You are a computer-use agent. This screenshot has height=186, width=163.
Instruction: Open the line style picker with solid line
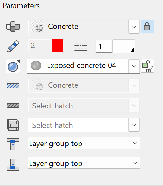(124, 46)
